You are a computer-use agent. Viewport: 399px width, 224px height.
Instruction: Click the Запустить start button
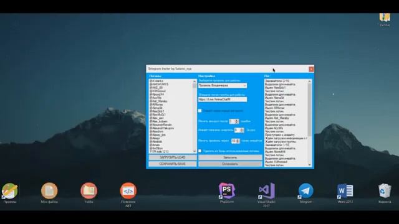pyautogui.click(x=230, y=157)
